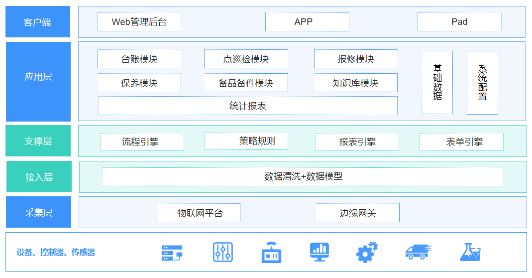Open the 物联网平台 box
This screenshot has height=278, width=532.
tap(198, 213)
